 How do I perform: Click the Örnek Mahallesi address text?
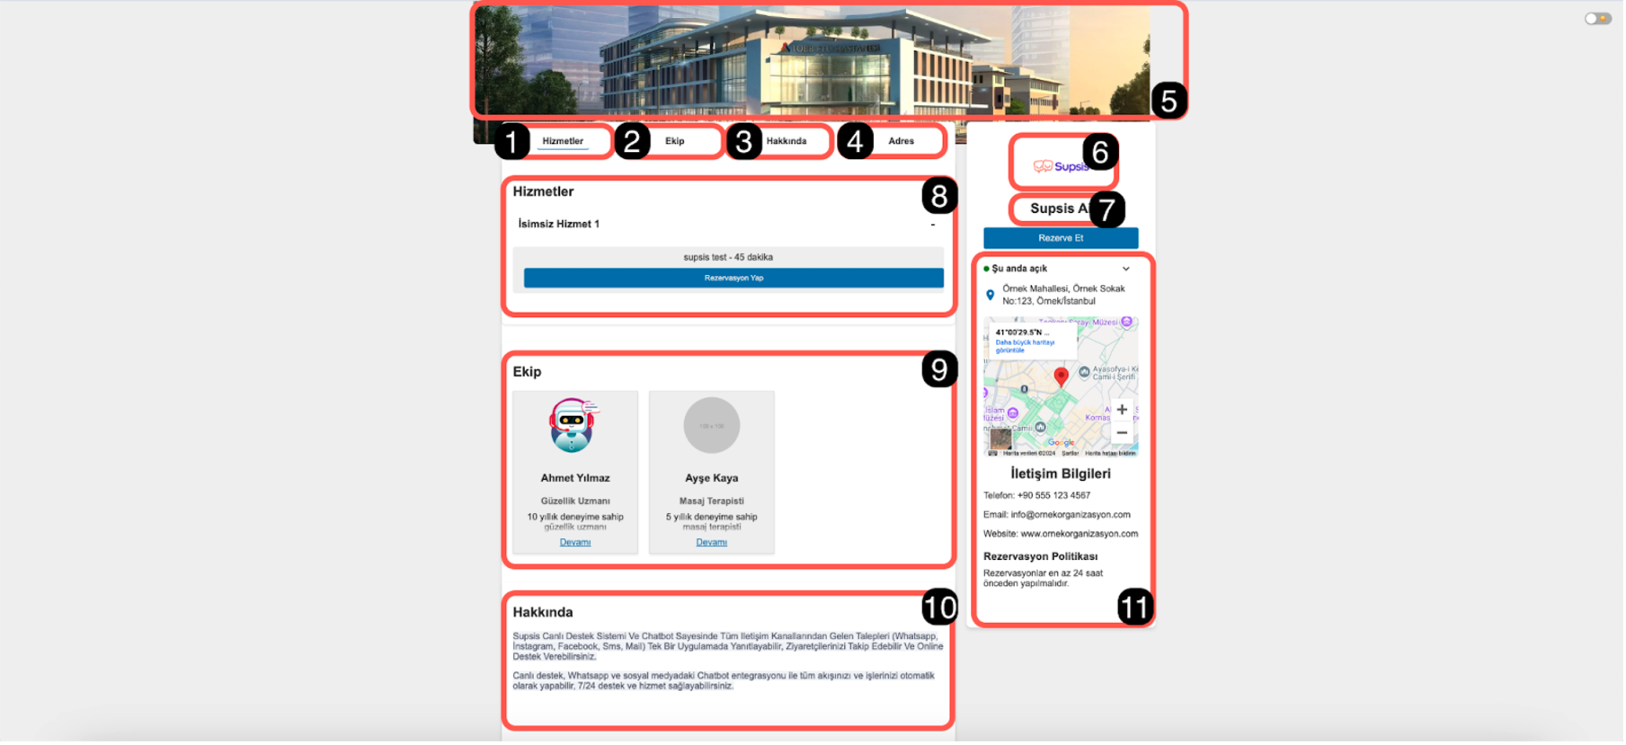(x=1065, y=296)
